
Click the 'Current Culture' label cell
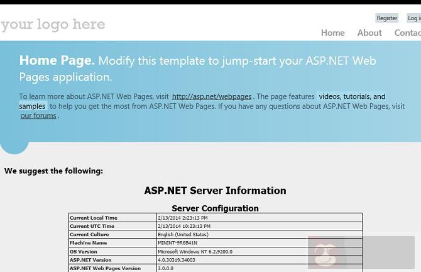112,234
